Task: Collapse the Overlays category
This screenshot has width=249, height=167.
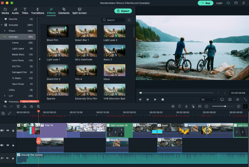Action: pos(5,37)
